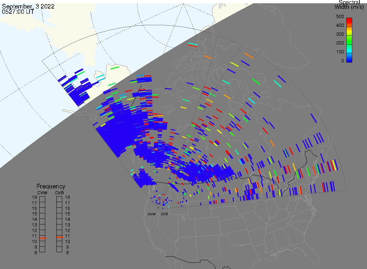Click the 'Spectral Width (m/s)' legend title

point(349,5)
